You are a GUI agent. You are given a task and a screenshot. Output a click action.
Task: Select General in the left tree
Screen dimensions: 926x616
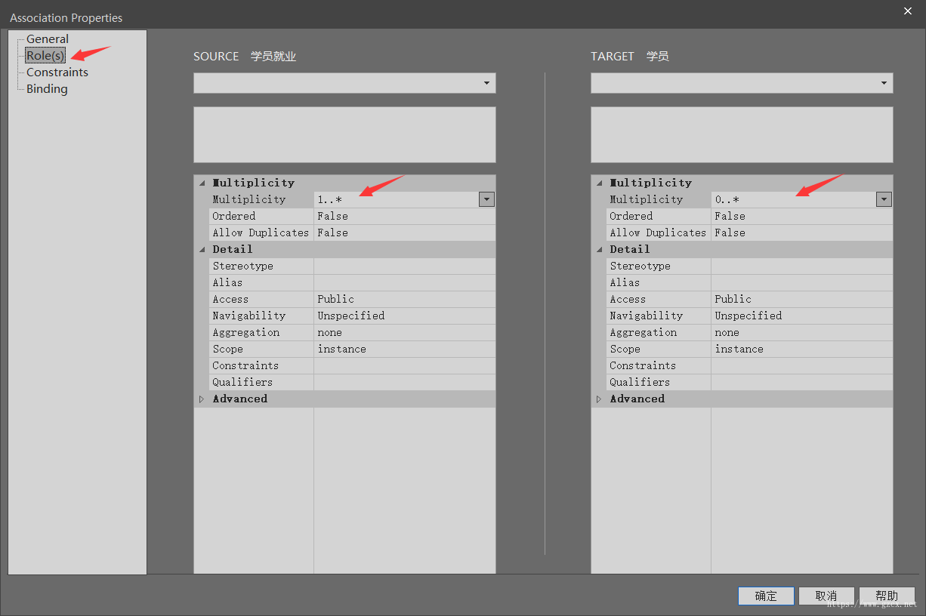pyautogui.click(x=47, y=39)
